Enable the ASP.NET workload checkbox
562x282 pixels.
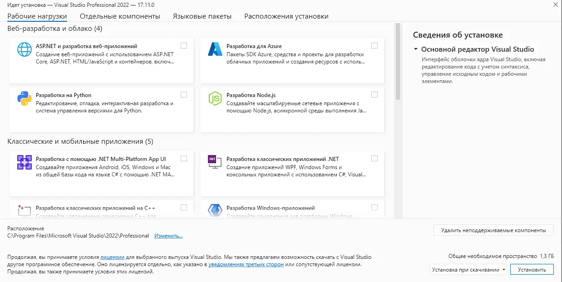(x=184, y=45)
